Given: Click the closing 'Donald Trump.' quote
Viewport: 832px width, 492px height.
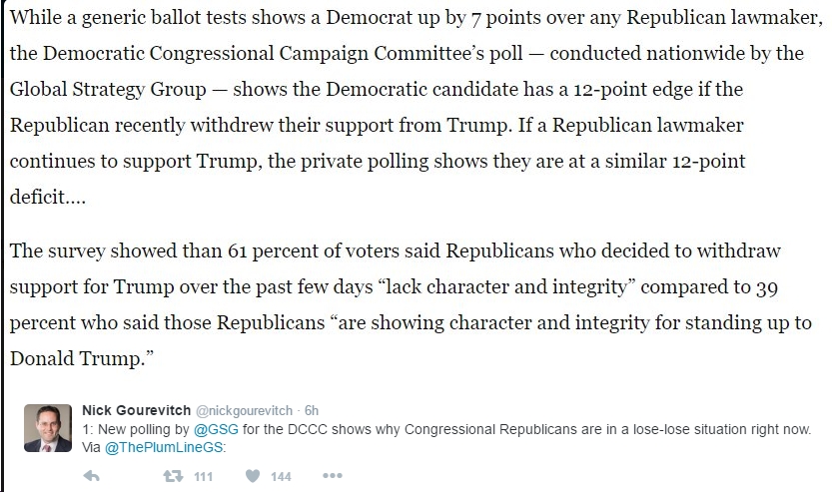Looking at the screenshot, I should tap(82, 358).
